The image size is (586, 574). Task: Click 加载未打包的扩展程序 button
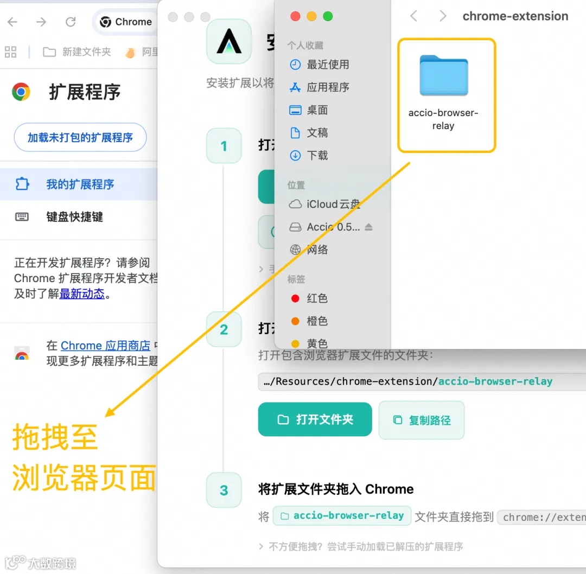pos(80,137)
